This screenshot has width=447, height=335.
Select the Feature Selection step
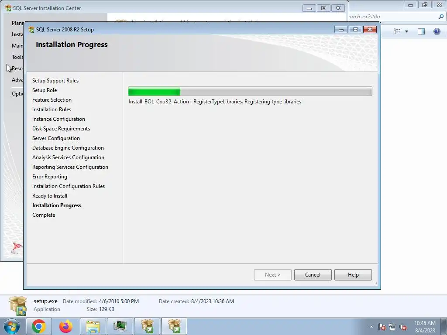point(52,100)
